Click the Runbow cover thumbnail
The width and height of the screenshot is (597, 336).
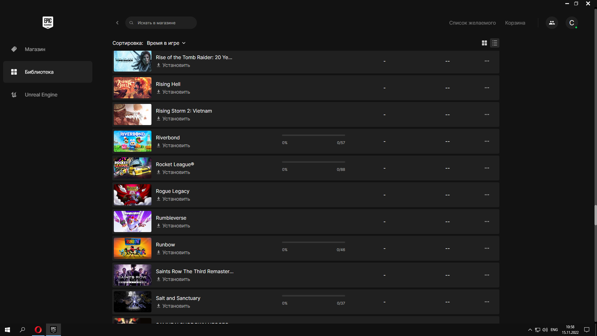tap(132, 248)
